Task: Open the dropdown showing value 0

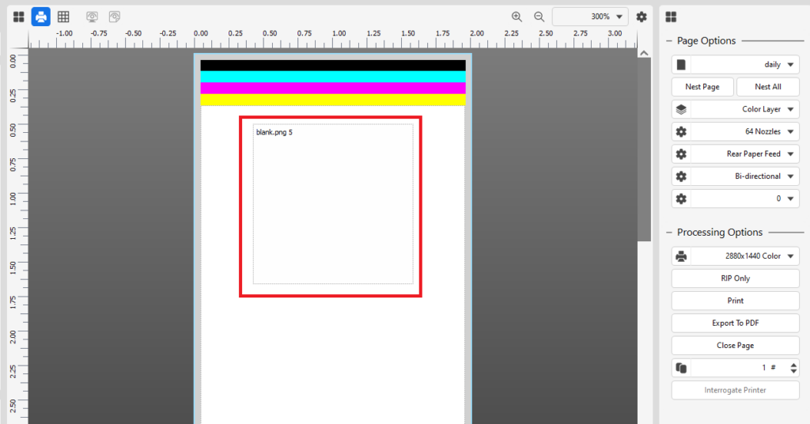Action: pos(745,199)
